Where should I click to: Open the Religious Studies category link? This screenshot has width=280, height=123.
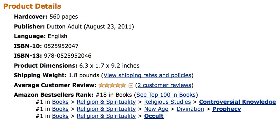[x=168, y=102]
